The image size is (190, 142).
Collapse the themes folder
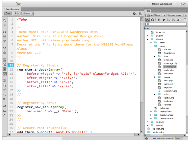[x=147, y=39]
